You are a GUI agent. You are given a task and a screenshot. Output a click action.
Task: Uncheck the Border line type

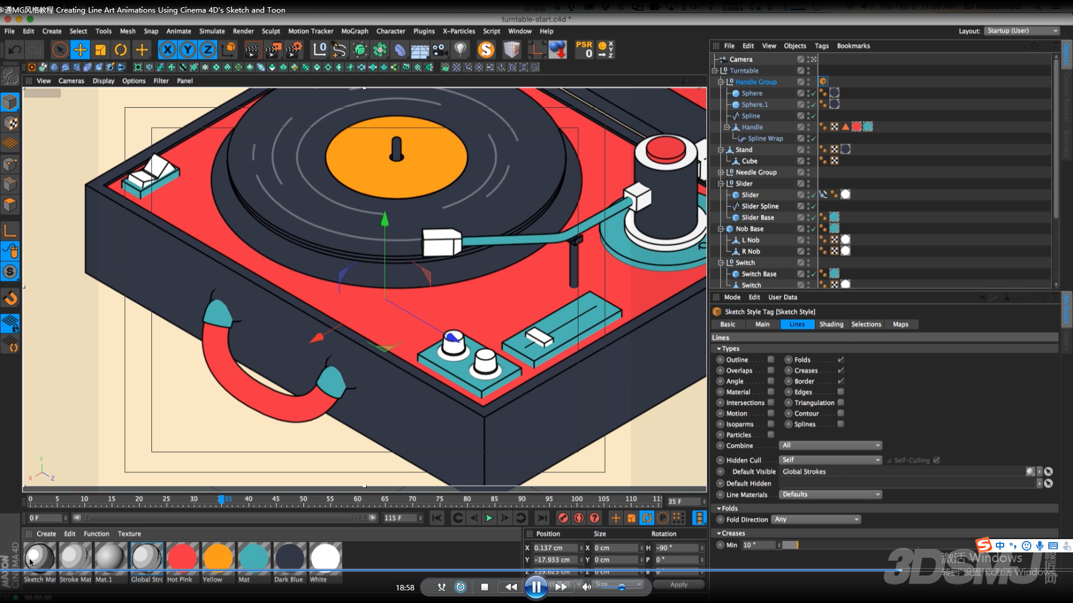click(841, 381)
